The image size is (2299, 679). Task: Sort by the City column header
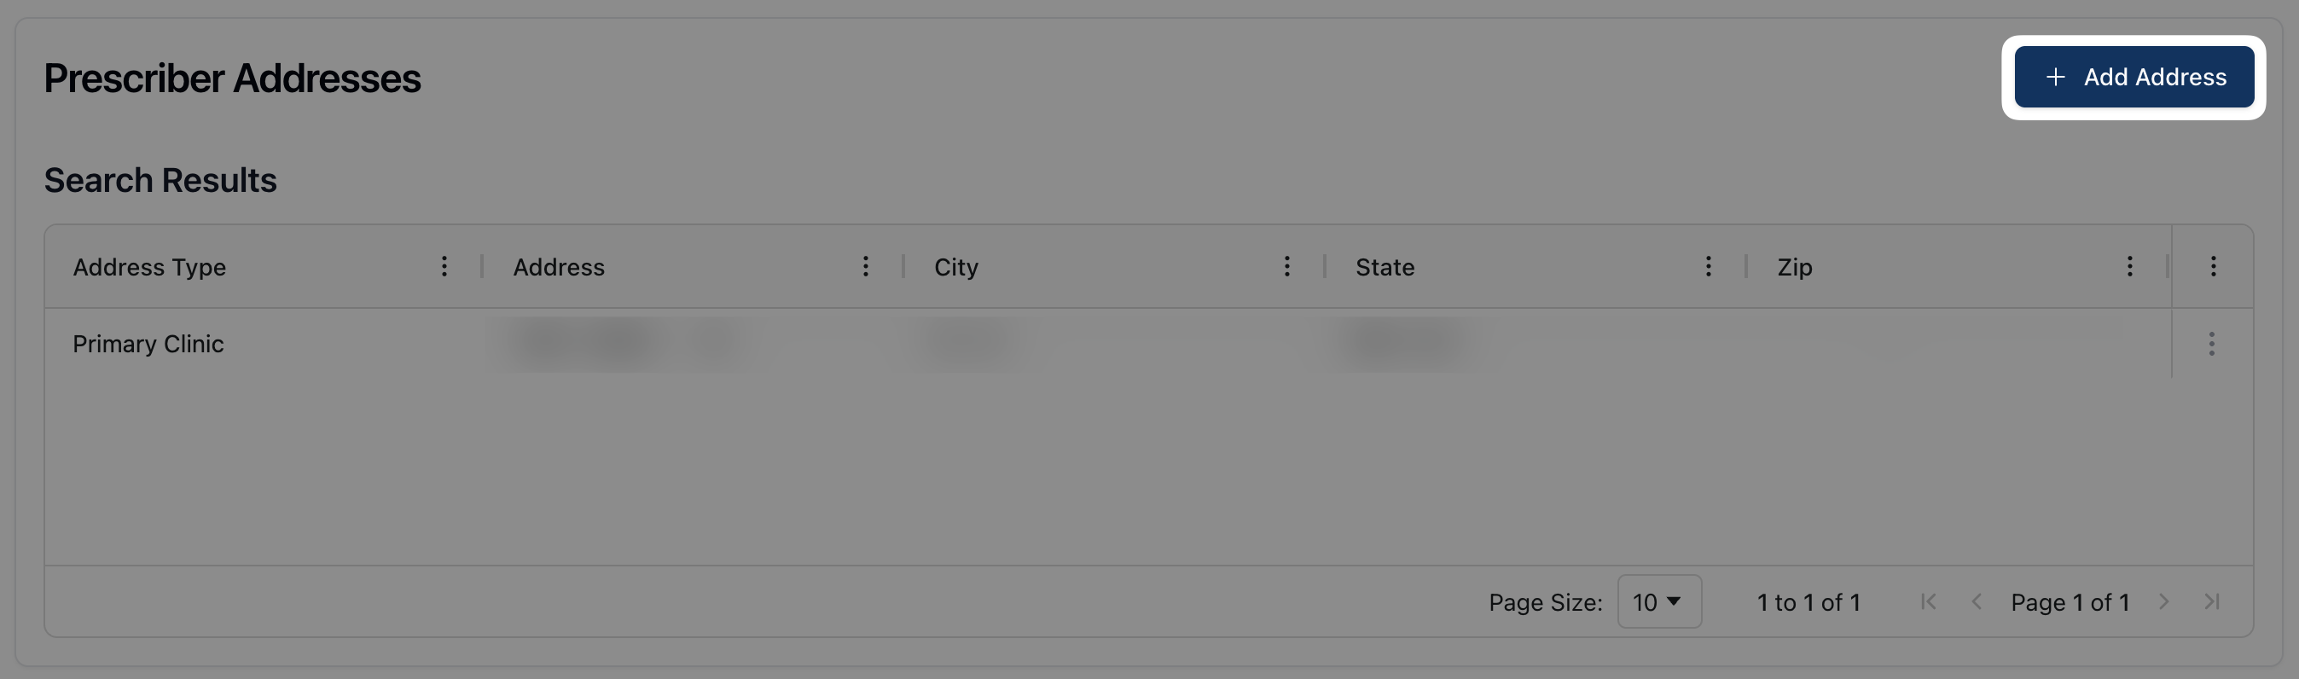[955, 267]
